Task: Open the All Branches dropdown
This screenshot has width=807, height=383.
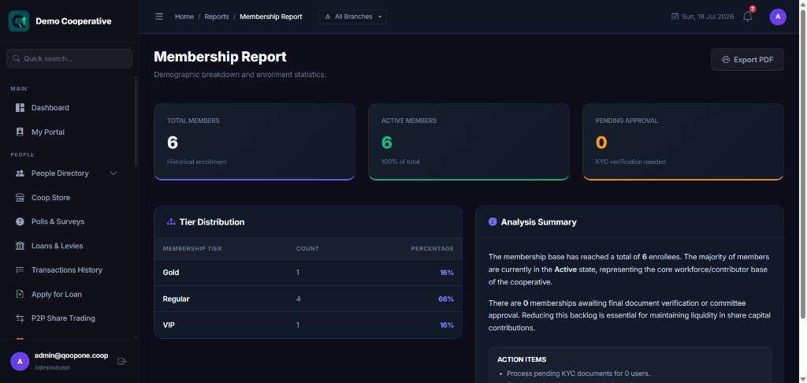Action: [x=353, y=17]
